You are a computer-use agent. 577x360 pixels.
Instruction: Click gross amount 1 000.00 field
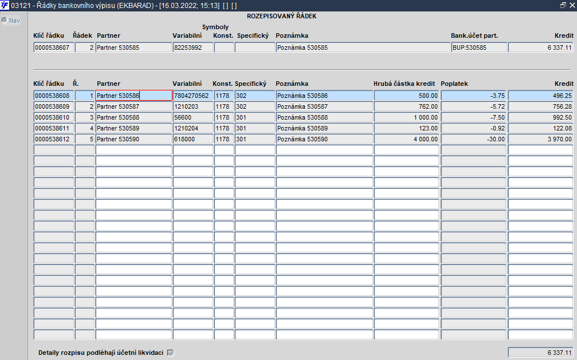point(406,117)
